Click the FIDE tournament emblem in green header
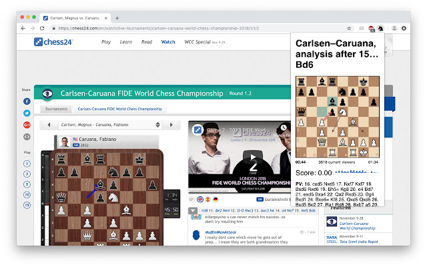Viewport: 427px width, 267px height. point(47,93)
